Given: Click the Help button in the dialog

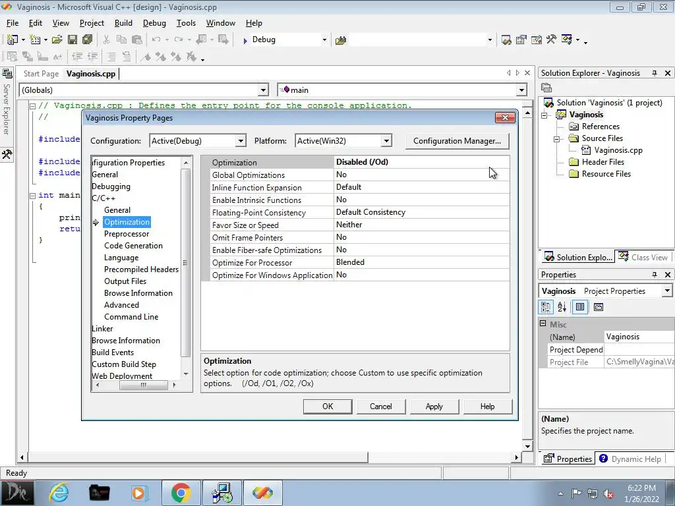Looking at the screenshot, I should click(487, 407).
